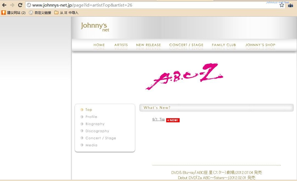Click the 6/1 Top news link
Screen dimensions: 297x181
159,120
